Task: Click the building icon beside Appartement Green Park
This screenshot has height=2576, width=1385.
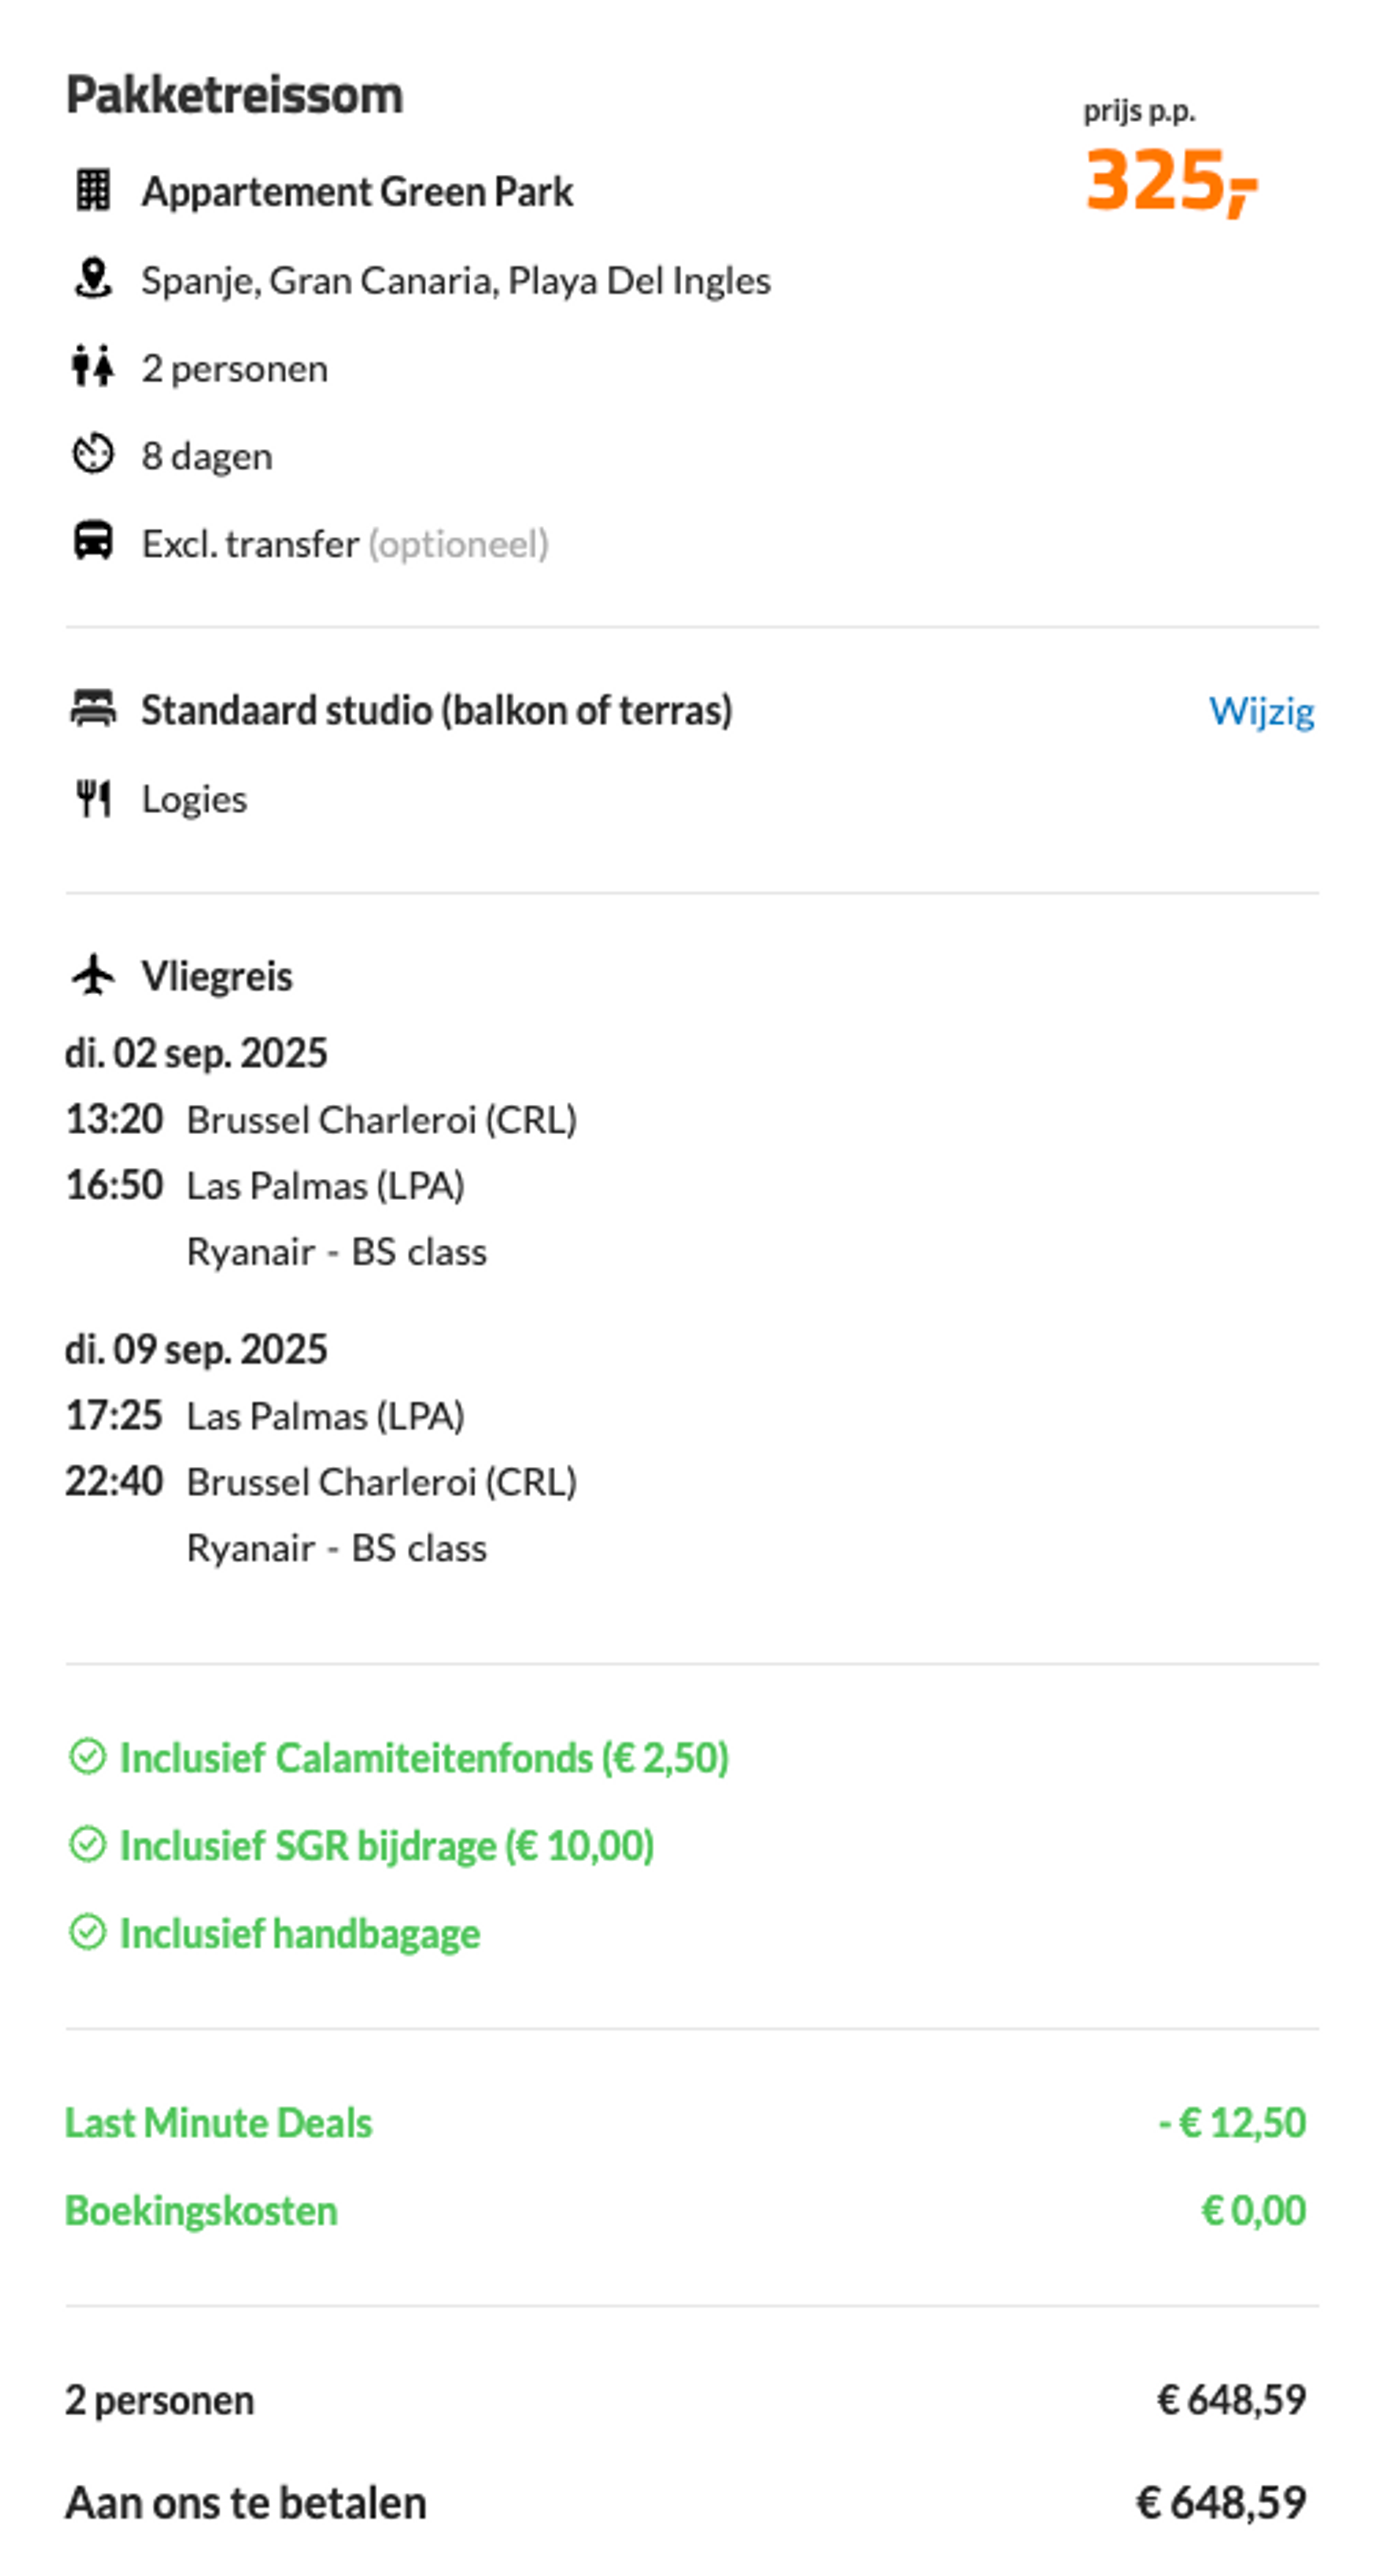Action: [93, 190]
